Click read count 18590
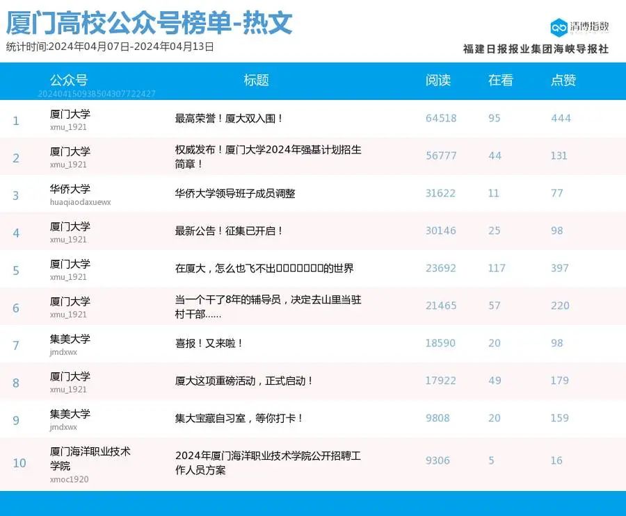Screen dimensions: 626x516 440,343
